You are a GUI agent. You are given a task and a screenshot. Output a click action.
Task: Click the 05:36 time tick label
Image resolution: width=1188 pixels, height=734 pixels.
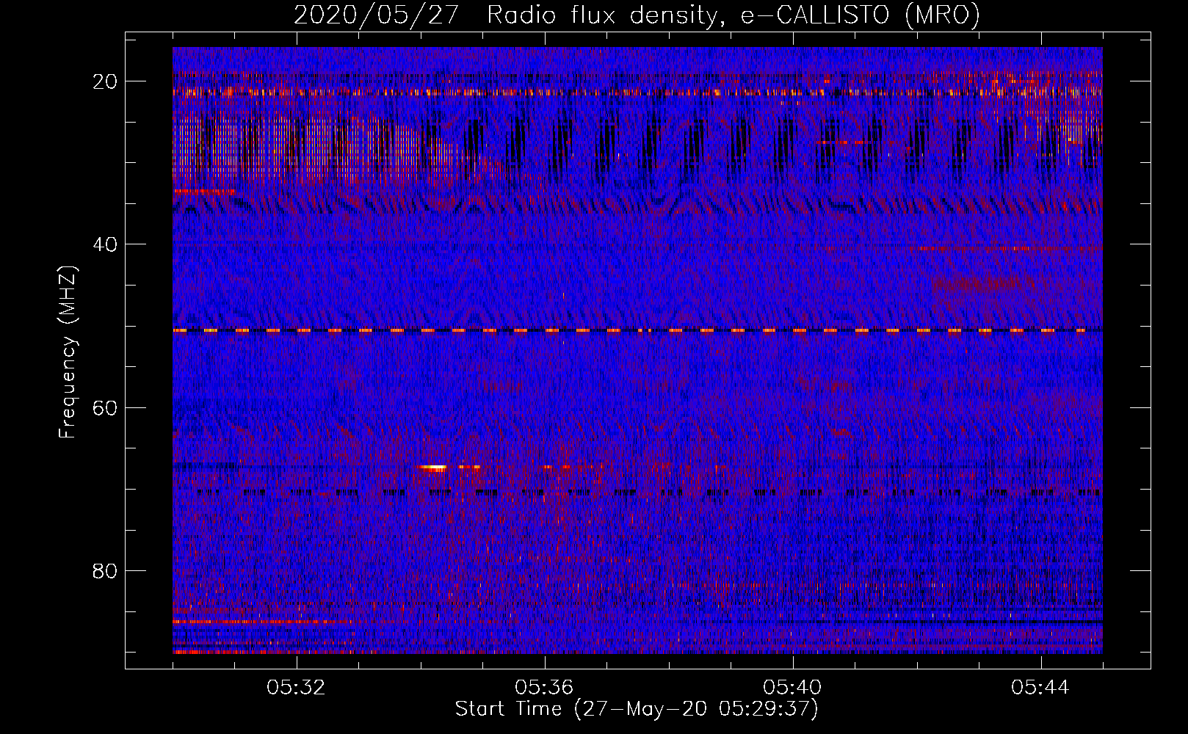pos(545,688)
